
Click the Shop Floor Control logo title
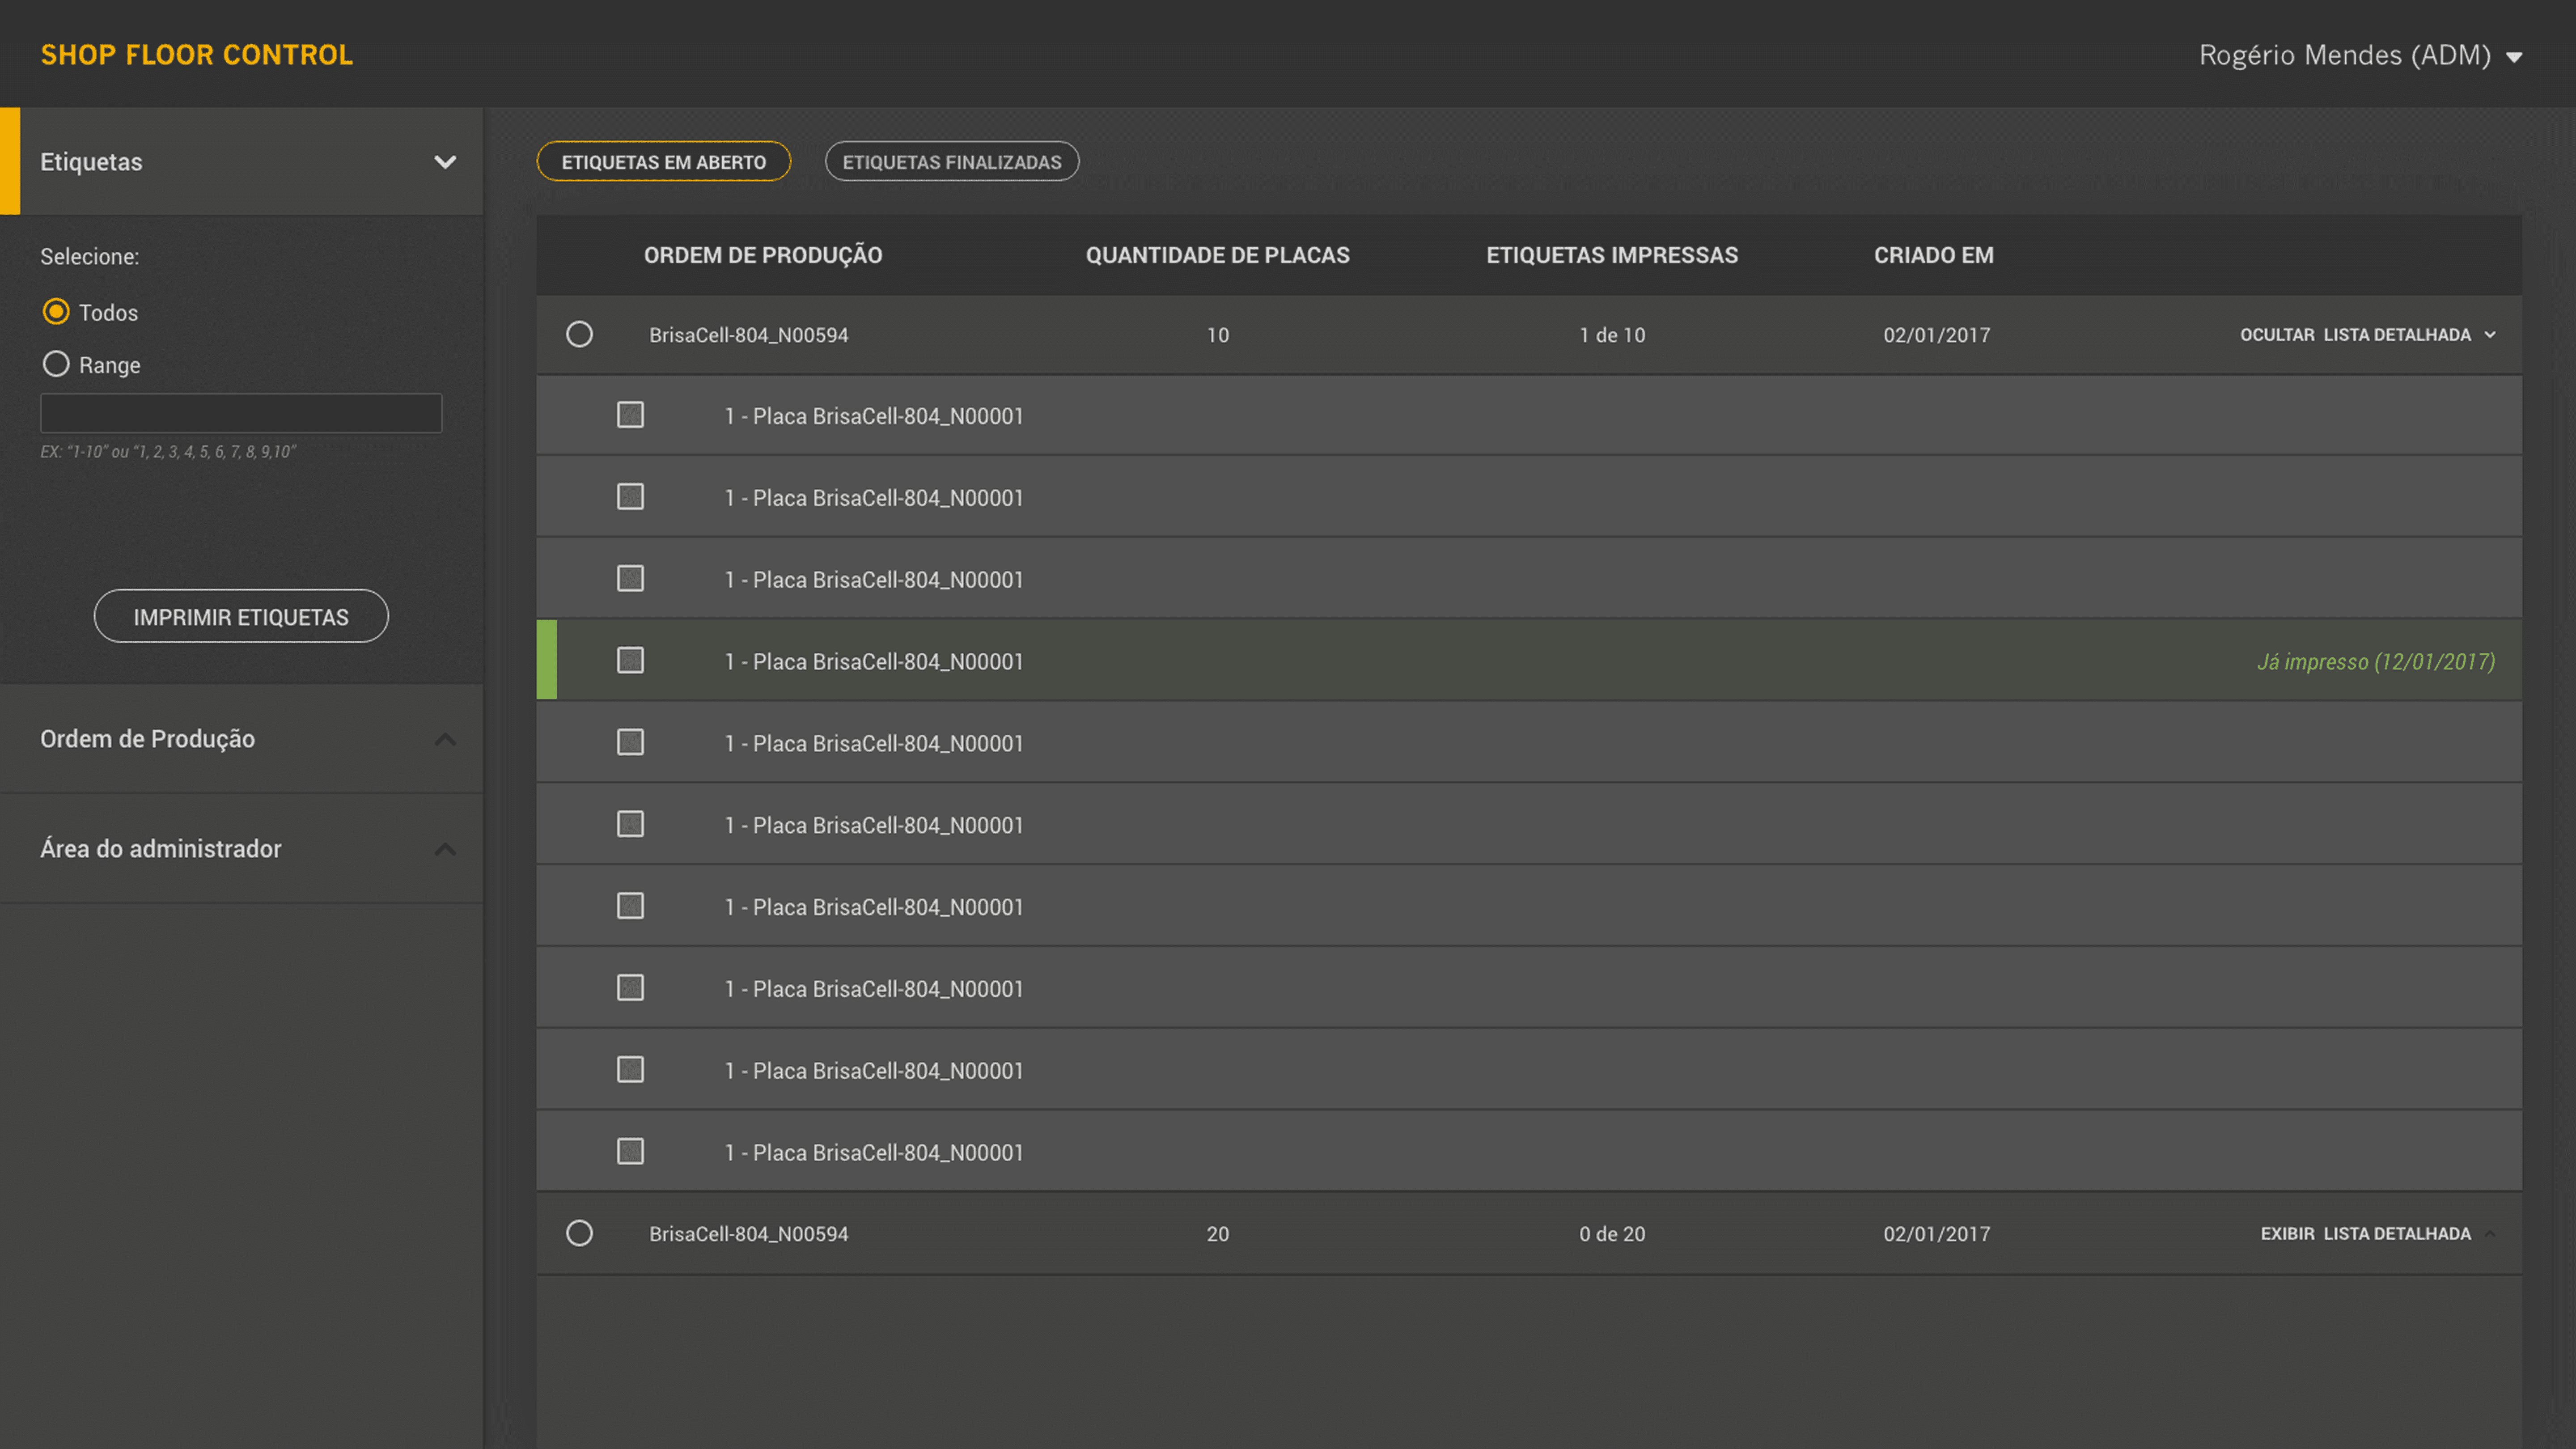[197, 55]
